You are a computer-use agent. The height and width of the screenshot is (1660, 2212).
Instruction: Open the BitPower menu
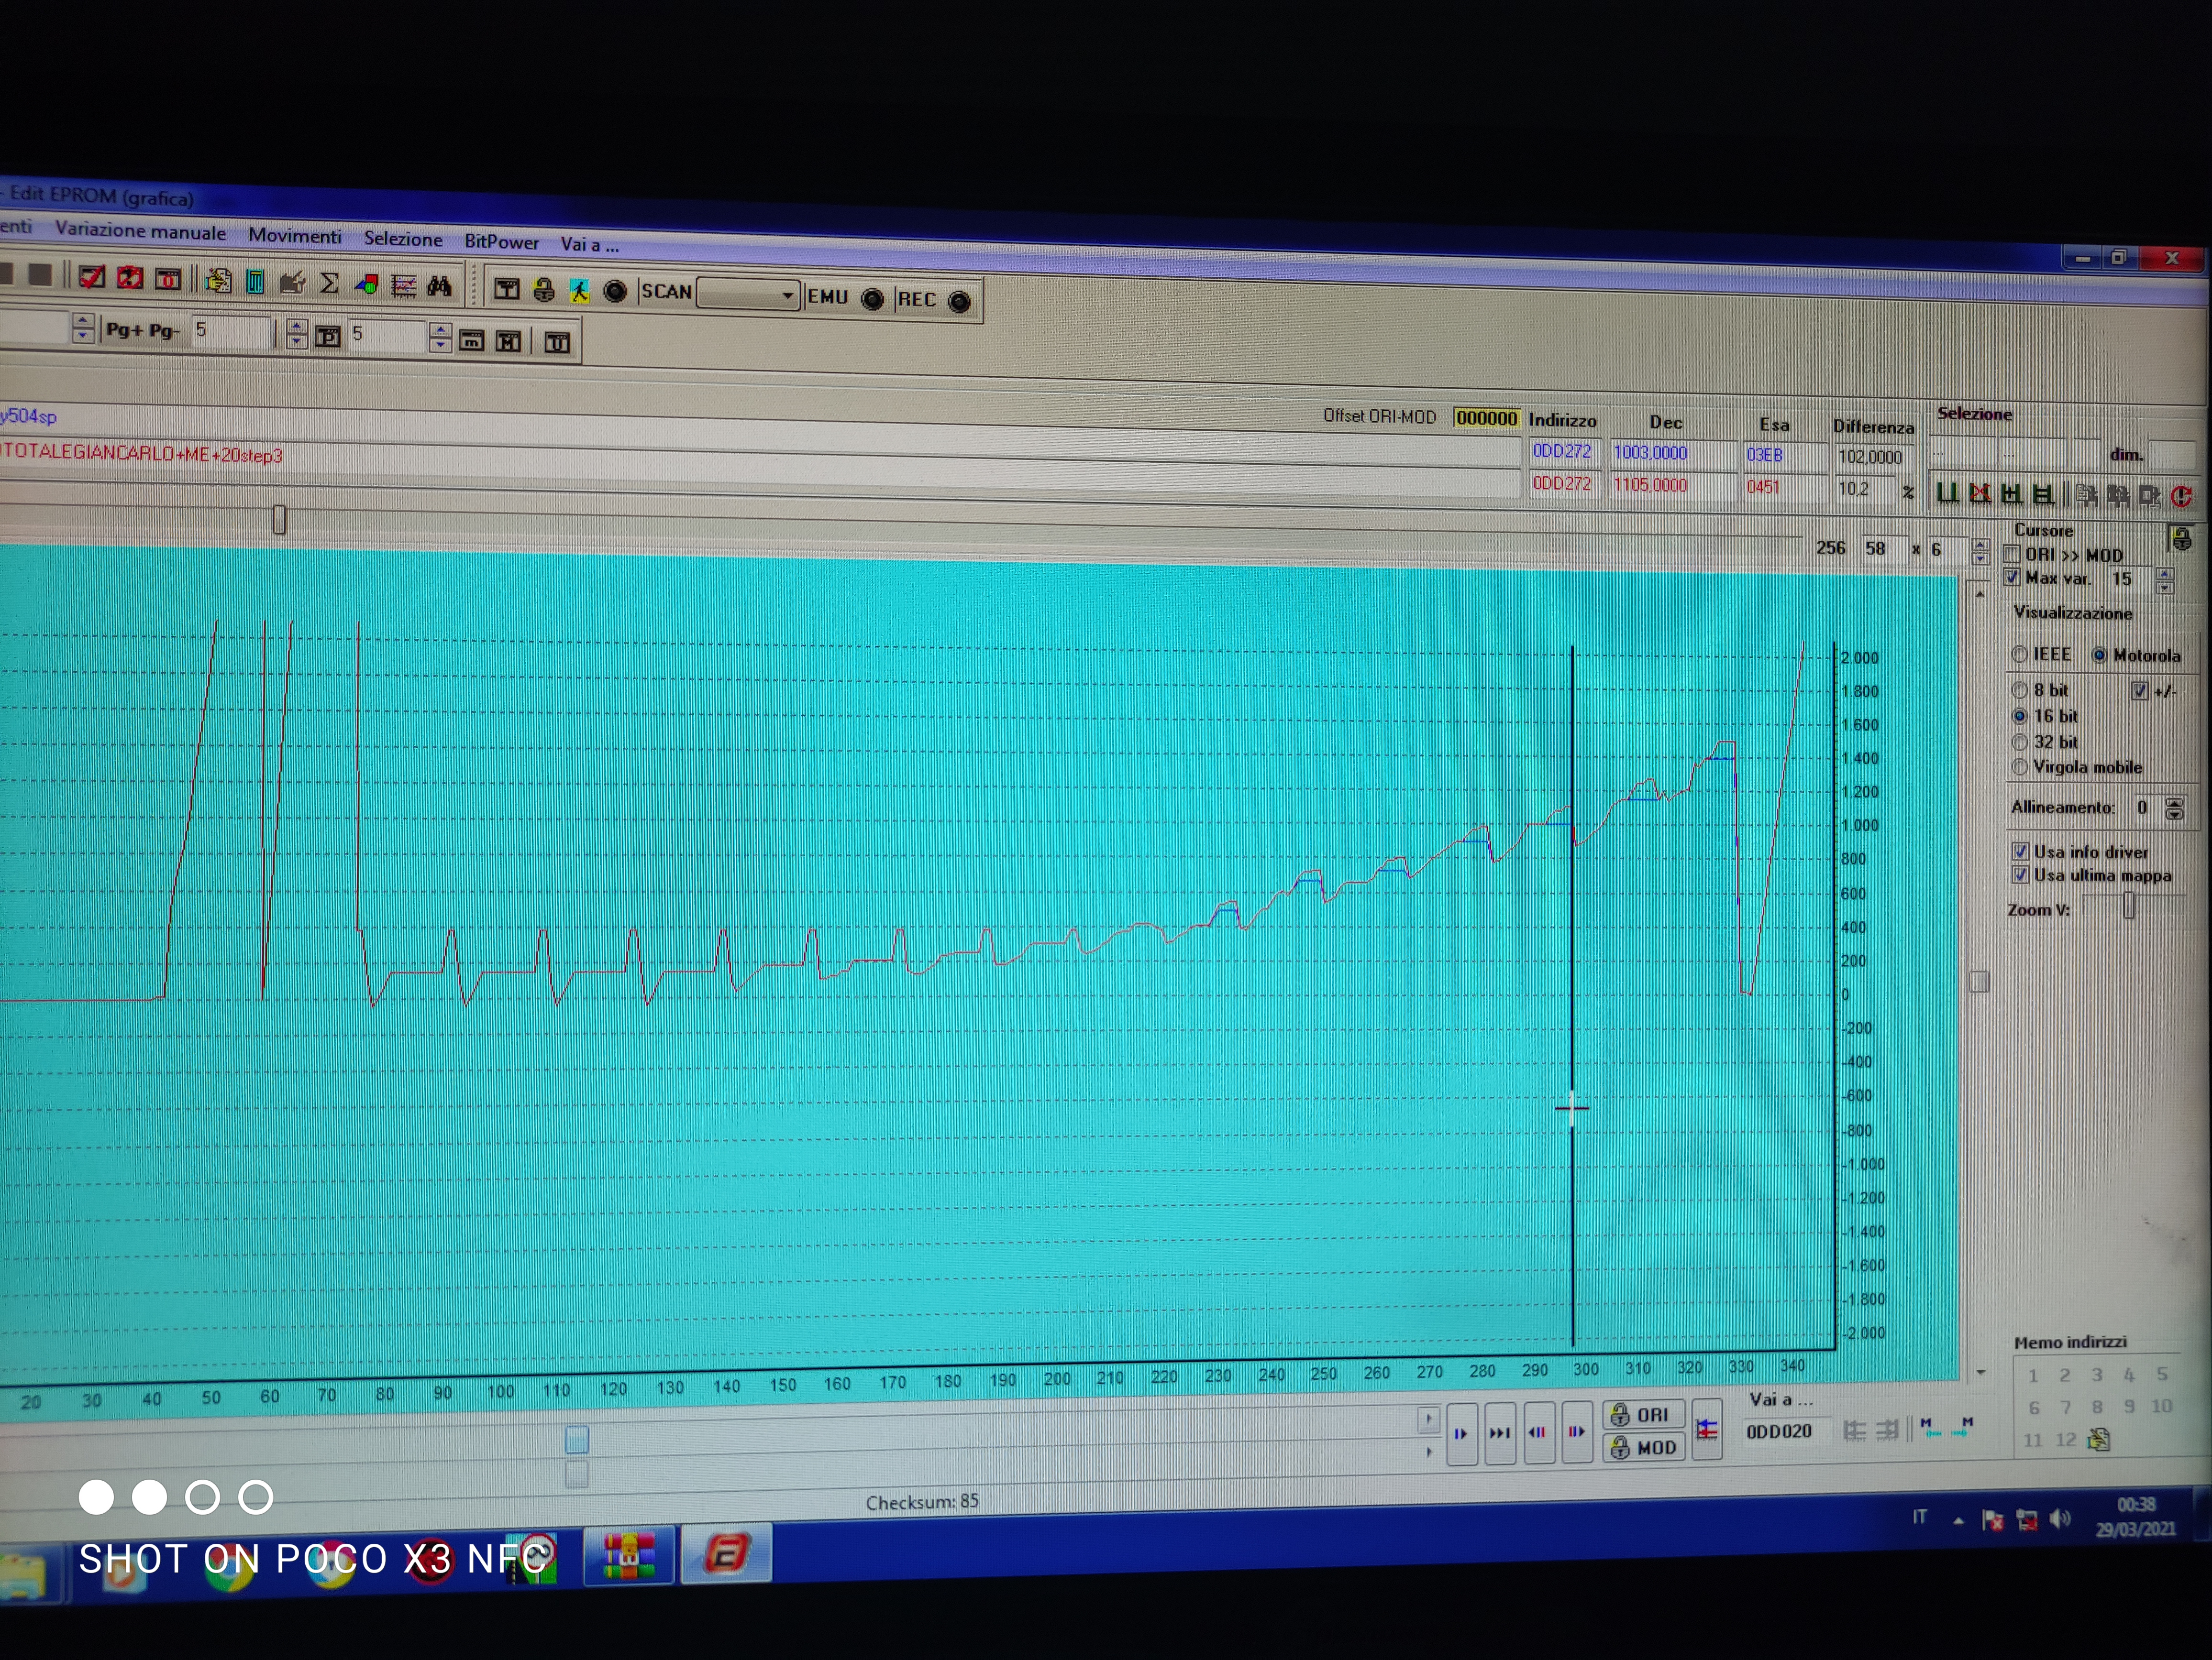[501, 242]
